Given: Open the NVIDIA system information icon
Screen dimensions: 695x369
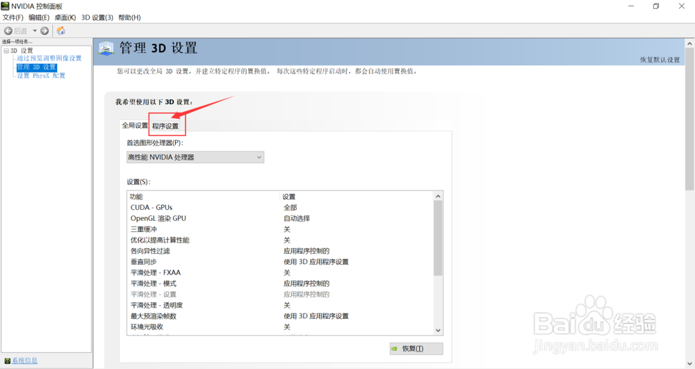Looking at the screenshot, I should click(7, 361).
